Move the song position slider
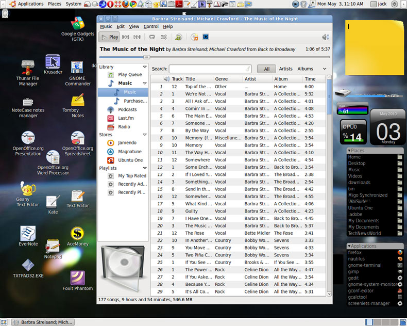Viewport: 407px width, 326px height. (x=147, y=57)
